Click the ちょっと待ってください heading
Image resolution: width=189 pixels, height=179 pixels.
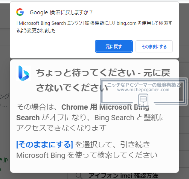pyautogui.click(x=85, y=73)
